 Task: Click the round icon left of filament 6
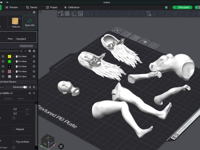pos(3,66)
